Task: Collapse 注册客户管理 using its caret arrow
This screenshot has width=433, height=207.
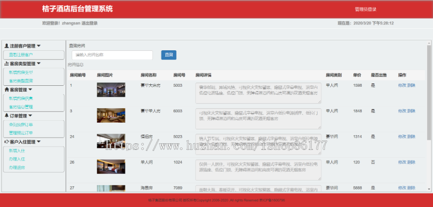Action: [38, 46]
